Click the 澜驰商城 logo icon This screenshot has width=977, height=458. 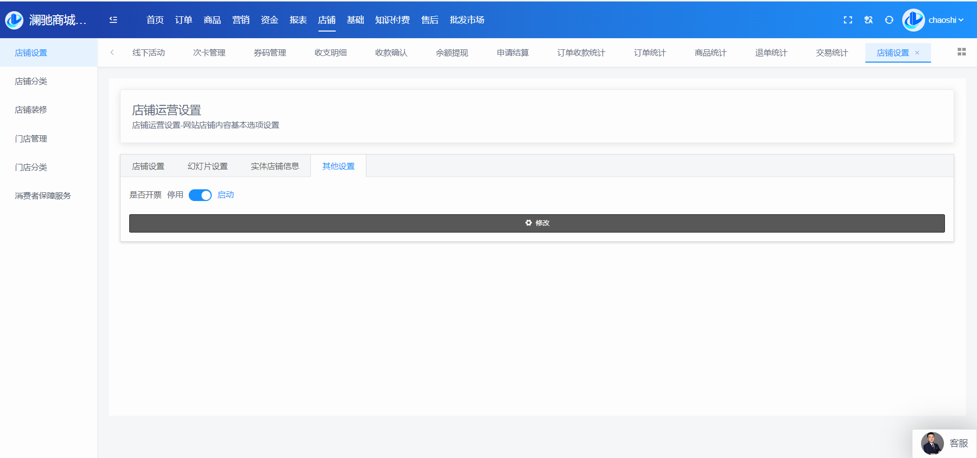click(x=14, y=20)
